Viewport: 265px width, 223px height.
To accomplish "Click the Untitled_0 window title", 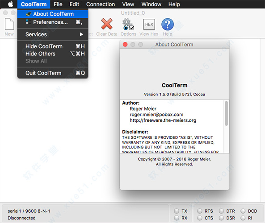I will (x=133, y=13).
